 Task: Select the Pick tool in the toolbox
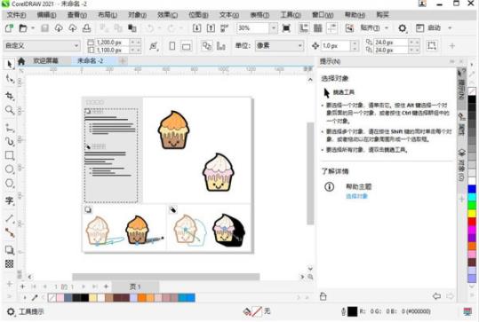tap(10, 64)
